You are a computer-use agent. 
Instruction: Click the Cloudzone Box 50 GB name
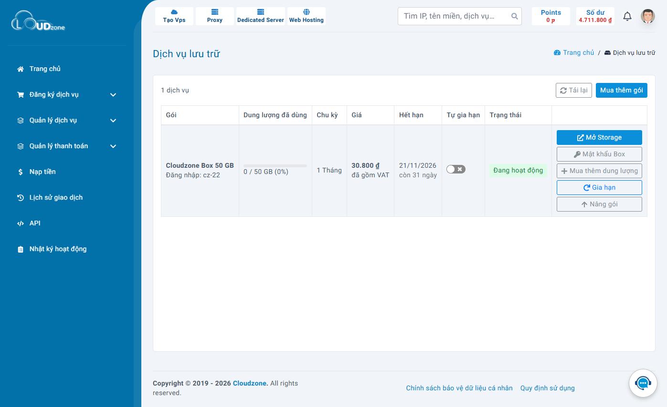point(200,165)
